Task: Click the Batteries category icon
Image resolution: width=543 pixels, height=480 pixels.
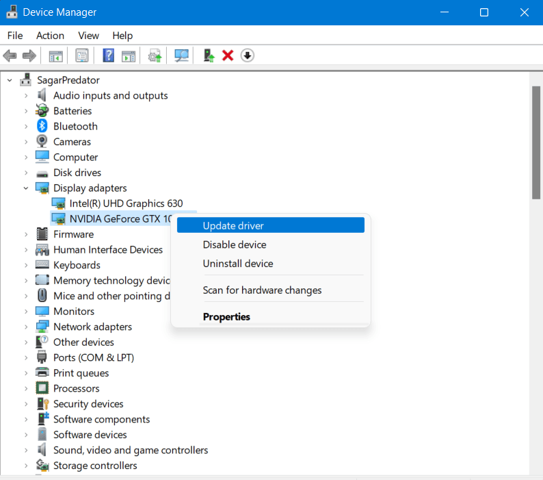Action: click(x=42, y=111)
